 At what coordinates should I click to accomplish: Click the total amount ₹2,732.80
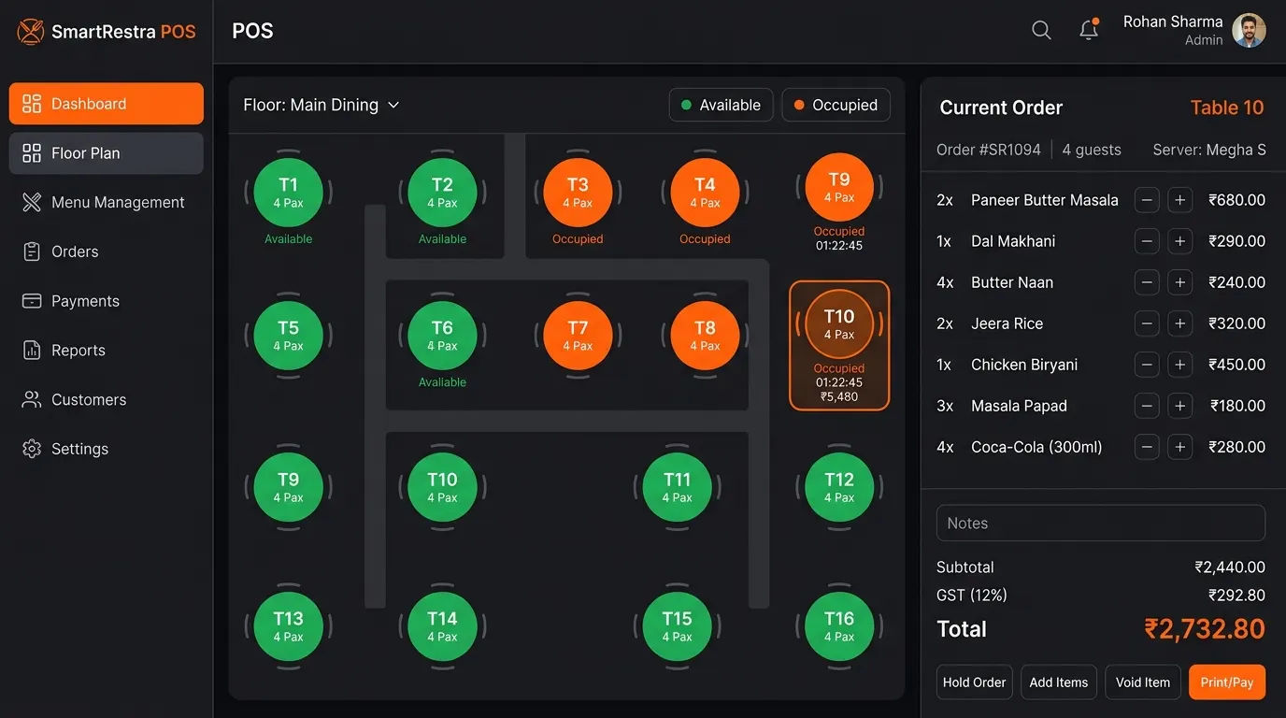1205,629
